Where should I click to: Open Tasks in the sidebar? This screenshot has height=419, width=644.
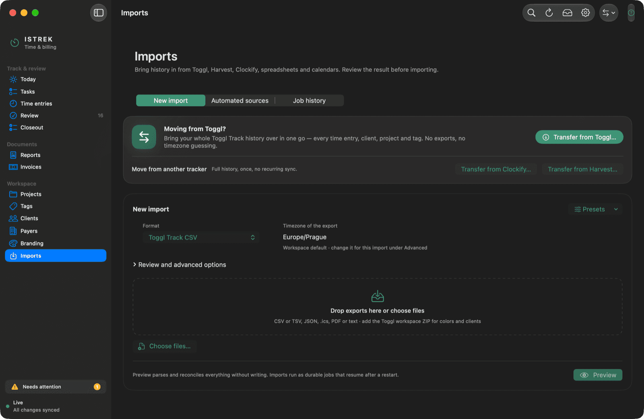[56, 92]
